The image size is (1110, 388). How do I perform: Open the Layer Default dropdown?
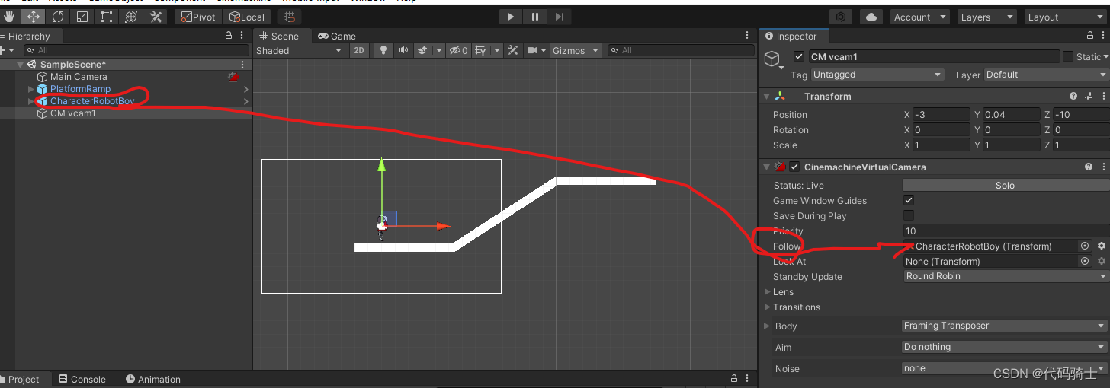click(1046, 75)
